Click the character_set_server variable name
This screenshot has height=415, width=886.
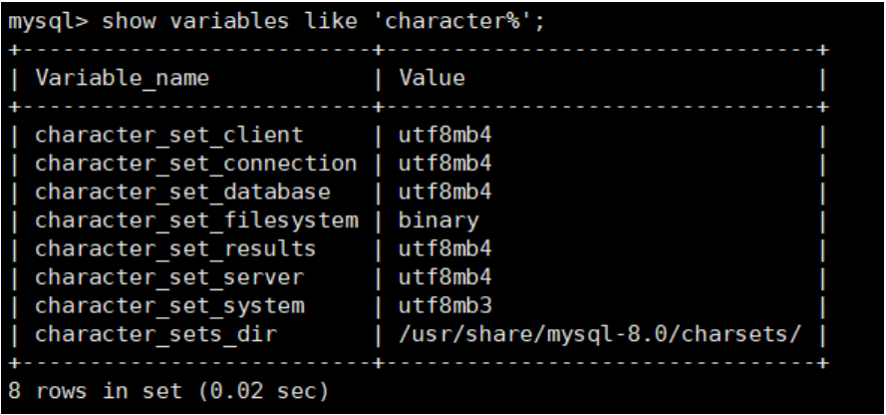point(169,276)
